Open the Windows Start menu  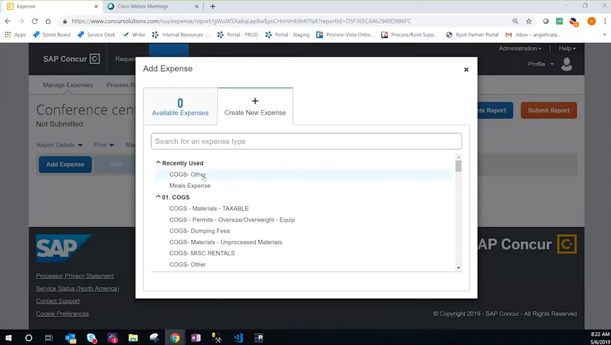[8, 337]
